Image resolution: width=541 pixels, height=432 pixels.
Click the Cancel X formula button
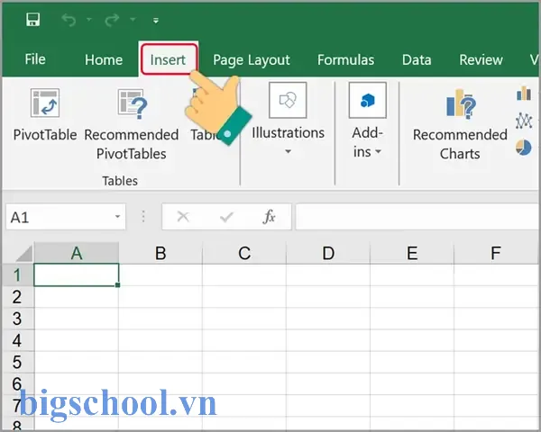[183, 217]
